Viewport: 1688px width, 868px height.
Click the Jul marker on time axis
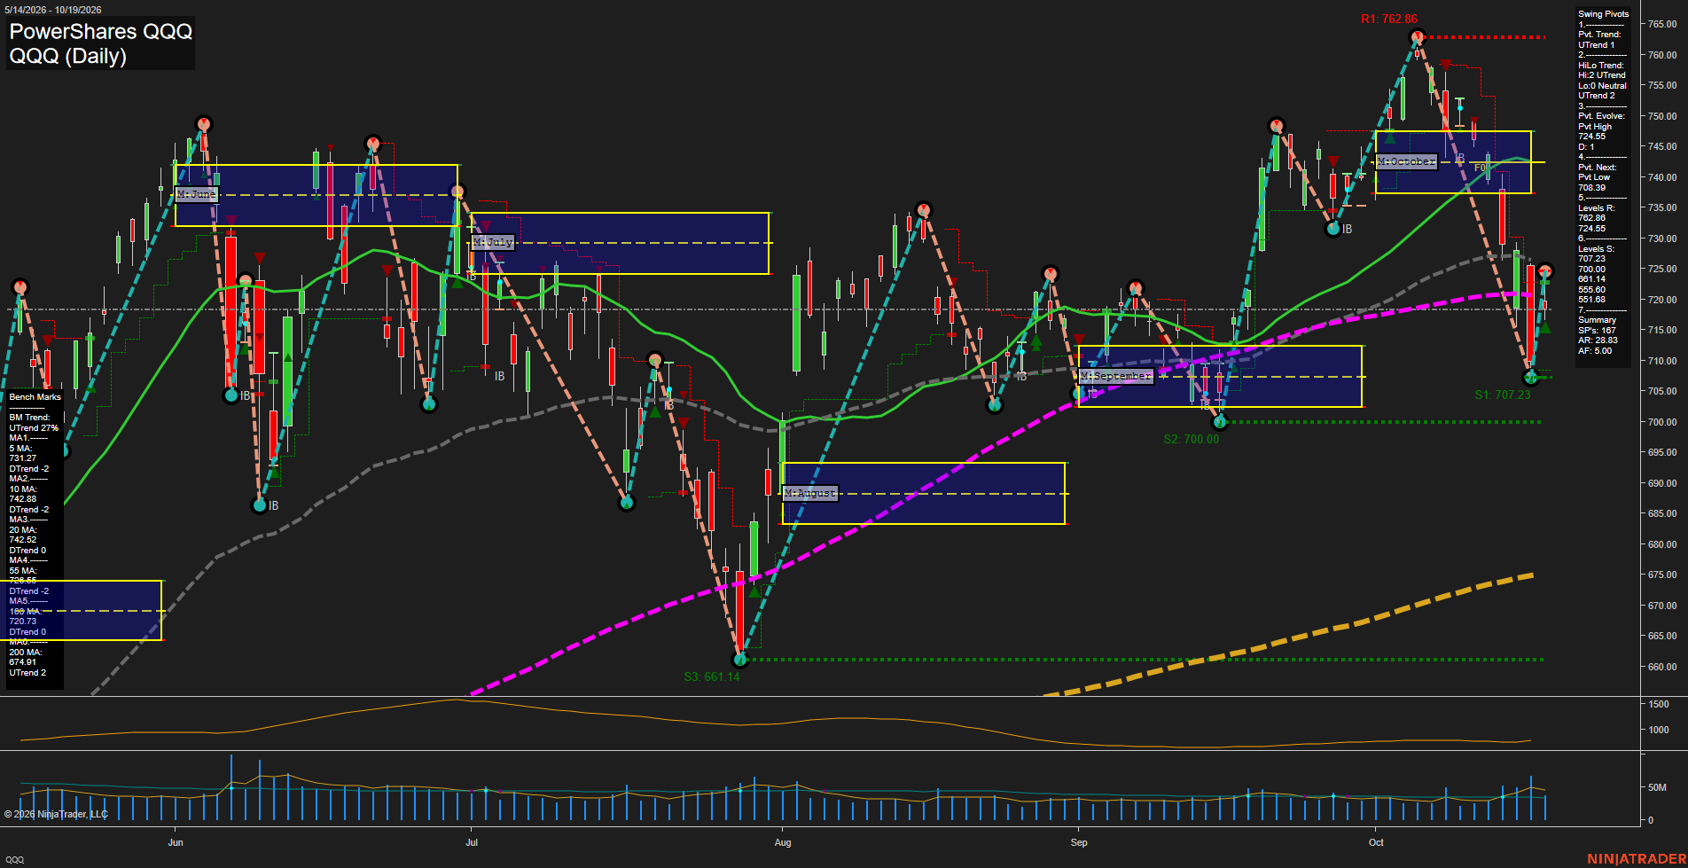point(472,842)
